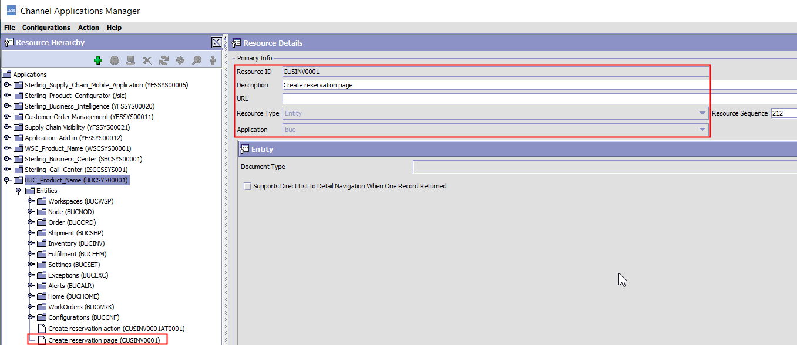Close the Resource Hierarchy panel
797x345 pixels.
pos(217,42)
